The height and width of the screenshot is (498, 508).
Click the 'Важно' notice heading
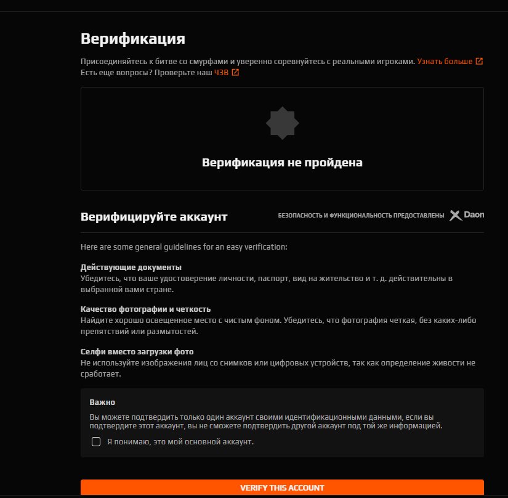pyautogui.click(x=102, y=402)
